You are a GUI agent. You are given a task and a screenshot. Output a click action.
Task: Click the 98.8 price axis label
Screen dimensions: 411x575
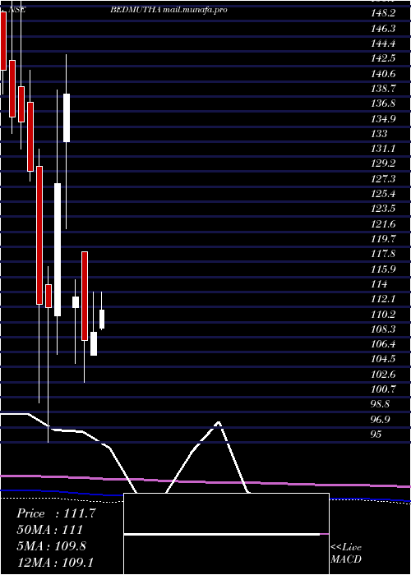(381, 404)
